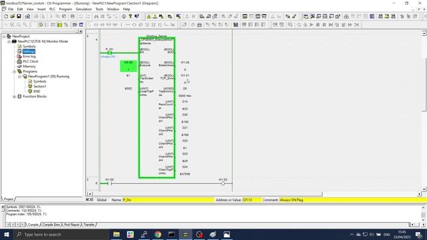Select the highlighted W0.00 Execute input
Screen dimensions: 427x240
(x=128, y=66)
